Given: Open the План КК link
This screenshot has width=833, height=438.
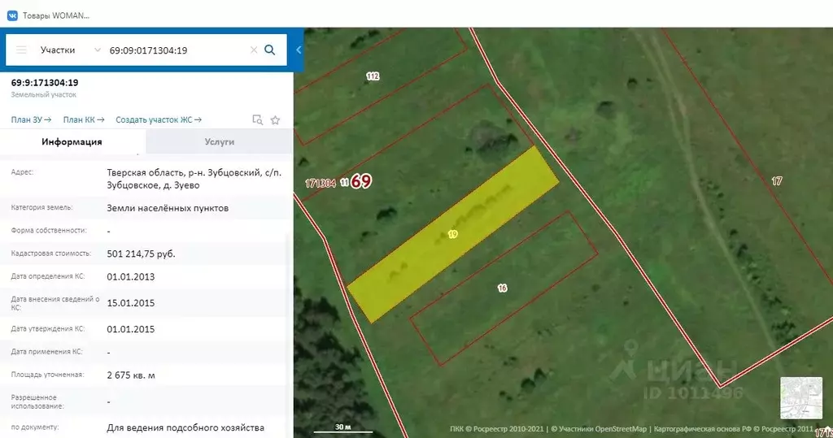Looking at the screenshot, I should pos(84,120).
